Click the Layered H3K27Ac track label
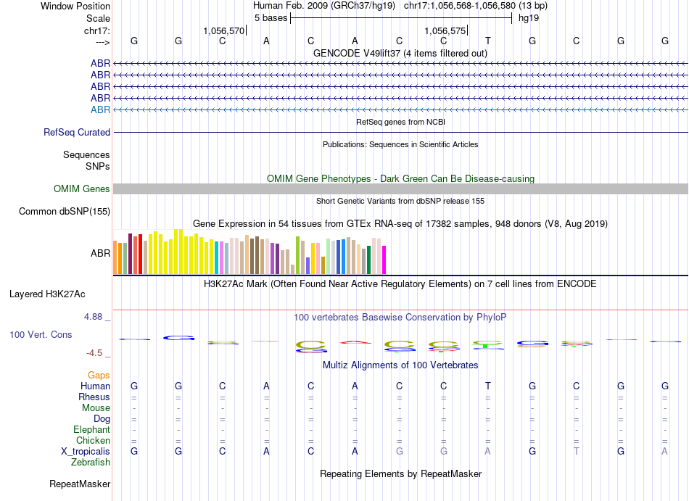The image size is (689, 501). click(47, 294)
